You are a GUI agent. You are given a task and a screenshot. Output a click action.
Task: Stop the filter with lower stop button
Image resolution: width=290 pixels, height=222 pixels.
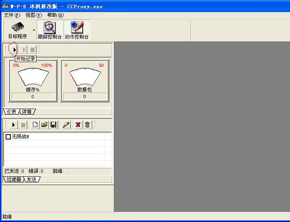(23, 125)
